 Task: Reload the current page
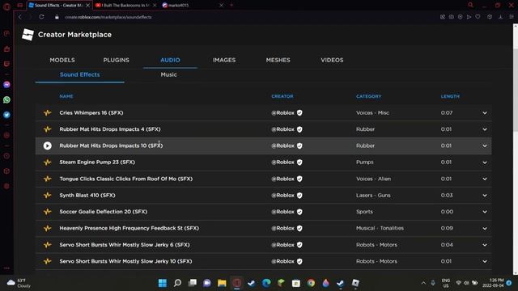(41, 17)
